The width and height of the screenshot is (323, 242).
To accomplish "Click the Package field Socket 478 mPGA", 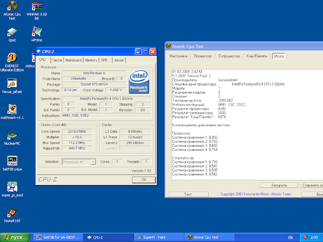I will click(x=94, y=84).
